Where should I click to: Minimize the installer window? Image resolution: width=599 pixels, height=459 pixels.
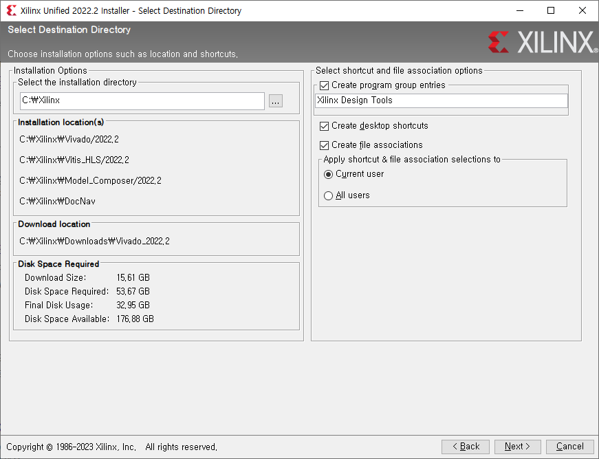[520, 10]
